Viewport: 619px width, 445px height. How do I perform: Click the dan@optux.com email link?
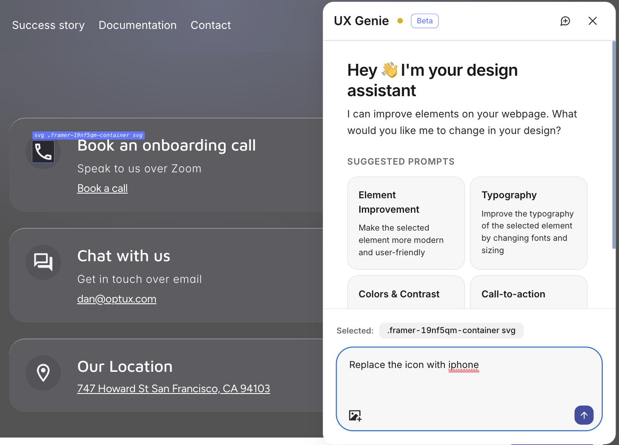coord(117,299)
